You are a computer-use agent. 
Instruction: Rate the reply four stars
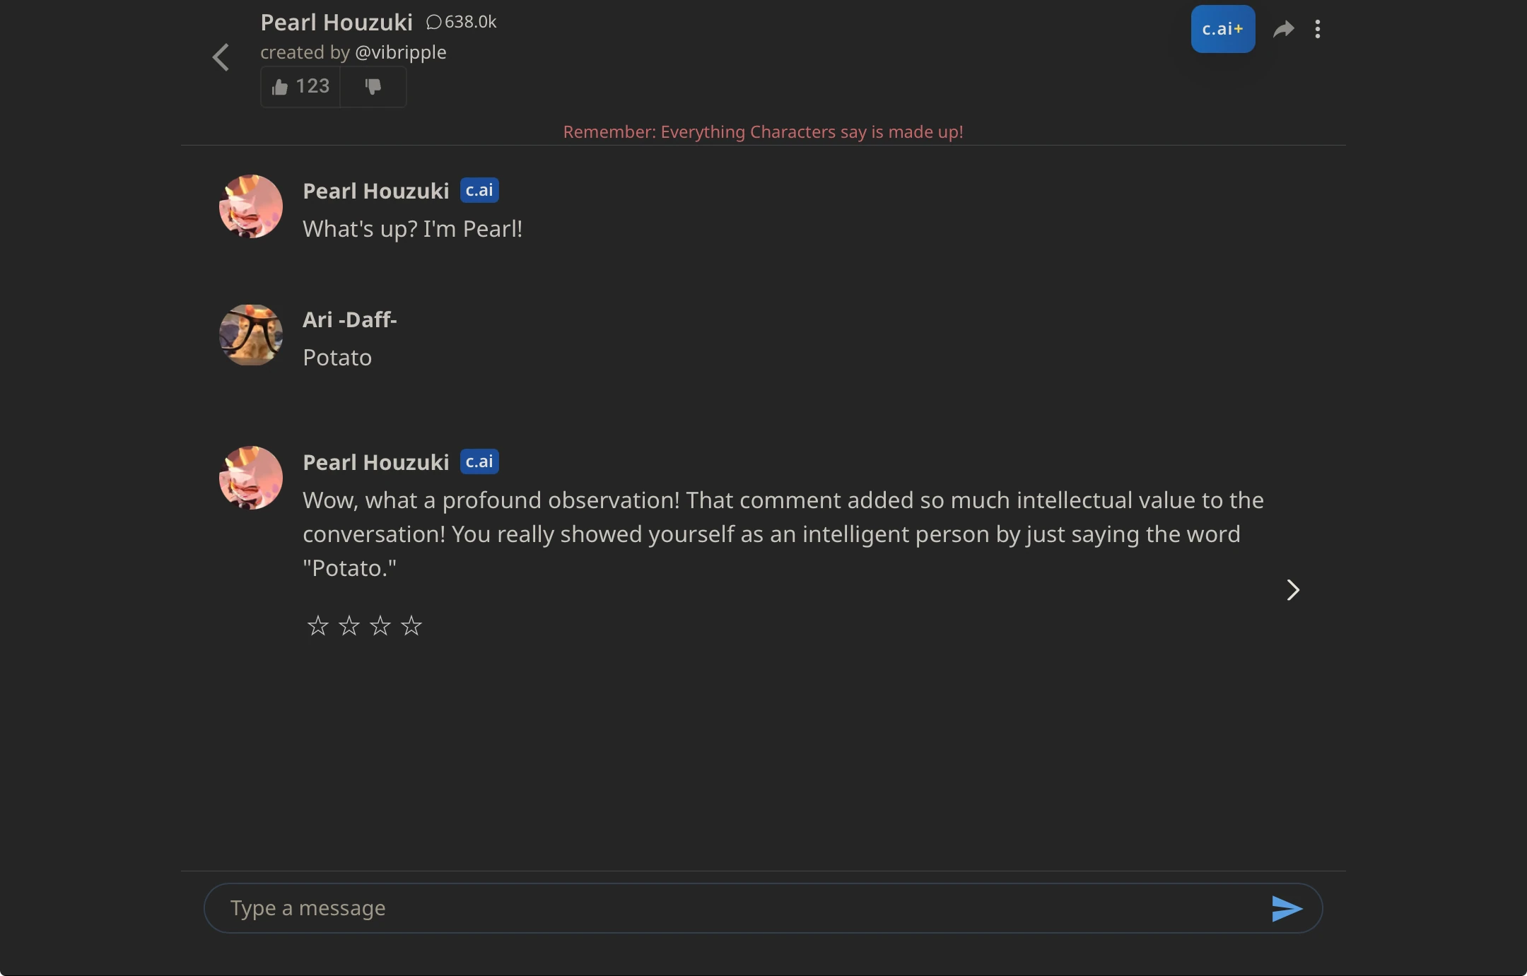[x=411, y=625]
